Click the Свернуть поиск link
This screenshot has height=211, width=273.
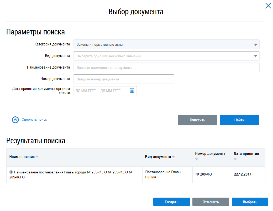[34, 120]
